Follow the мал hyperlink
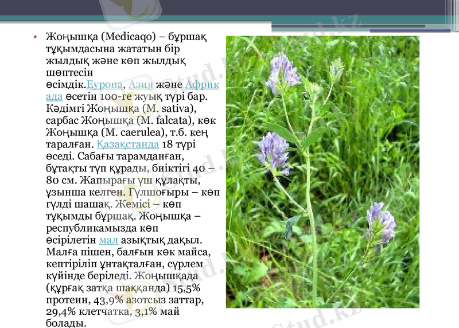The height and width of the screenshot is (328, 459). click(x=108, y=240)
